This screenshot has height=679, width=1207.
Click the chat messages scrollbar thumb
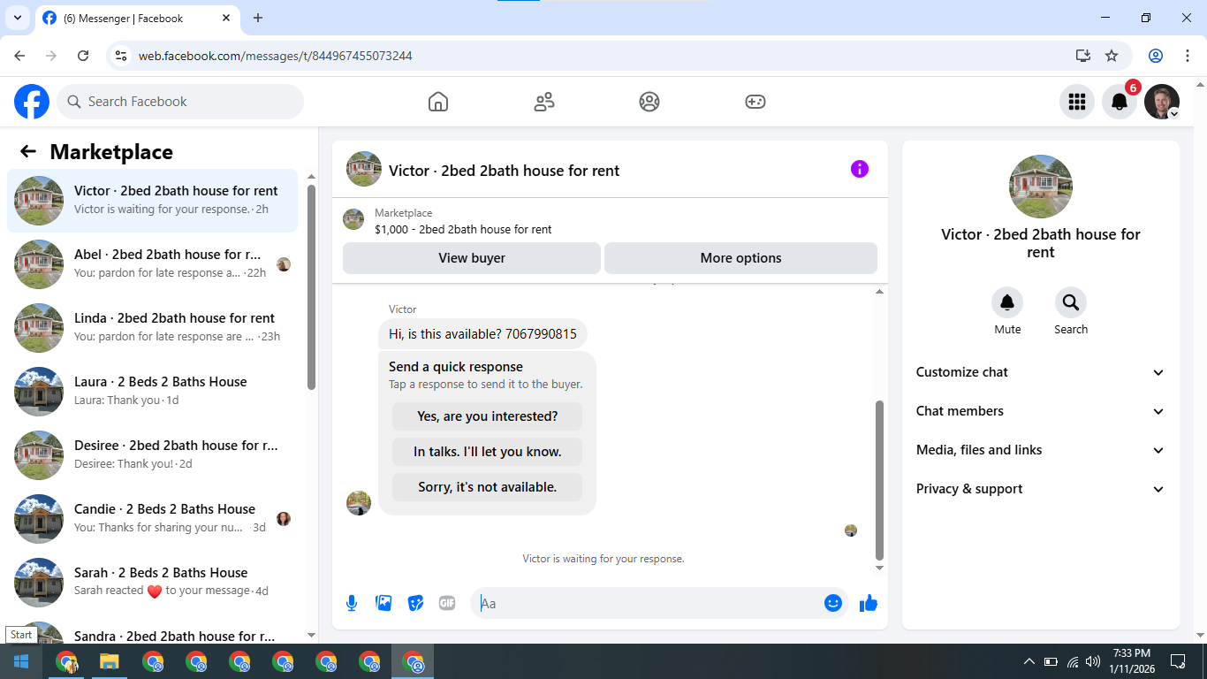[x=879, y=480]
